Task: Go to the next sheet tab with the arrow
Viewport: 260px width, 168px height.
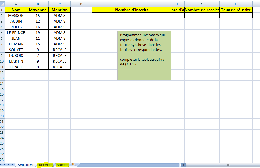Action: [8, 165]
